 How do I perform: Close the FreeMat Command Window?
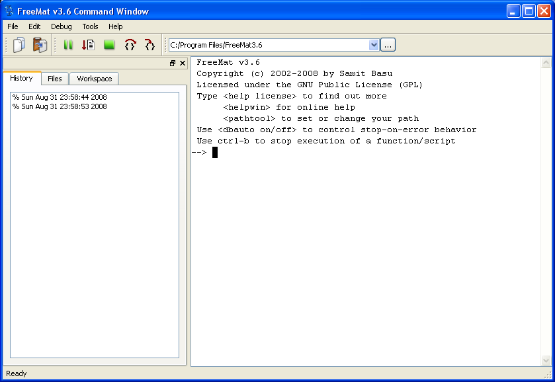(x=544, y=11)
